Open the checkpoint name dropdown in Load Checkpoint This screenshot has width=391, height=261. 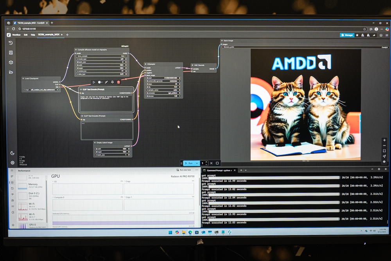(41, 90)
